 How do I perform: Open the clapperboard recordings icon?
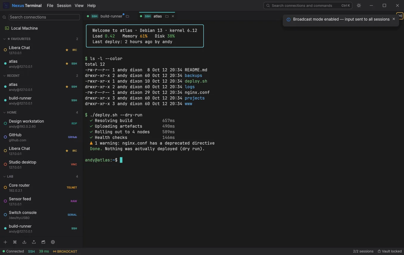(x=43, y=242)
